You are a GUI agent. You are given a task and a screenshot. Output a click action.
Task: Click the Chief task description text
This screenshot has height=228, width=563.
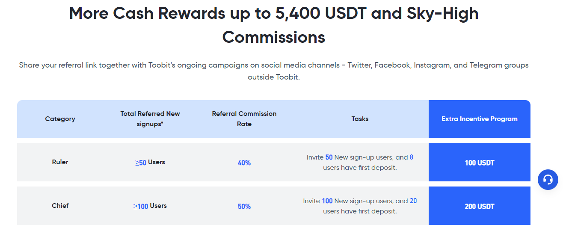360,206
